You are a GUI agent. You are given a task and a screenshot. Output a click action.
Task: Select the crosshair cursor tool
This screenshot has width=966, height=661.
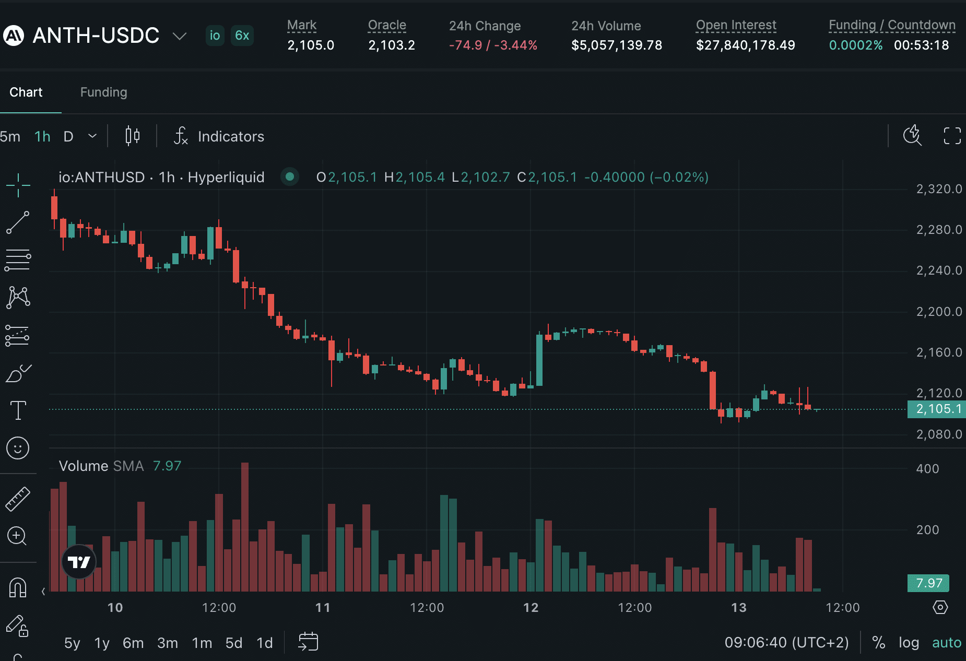tap(18, 185)
